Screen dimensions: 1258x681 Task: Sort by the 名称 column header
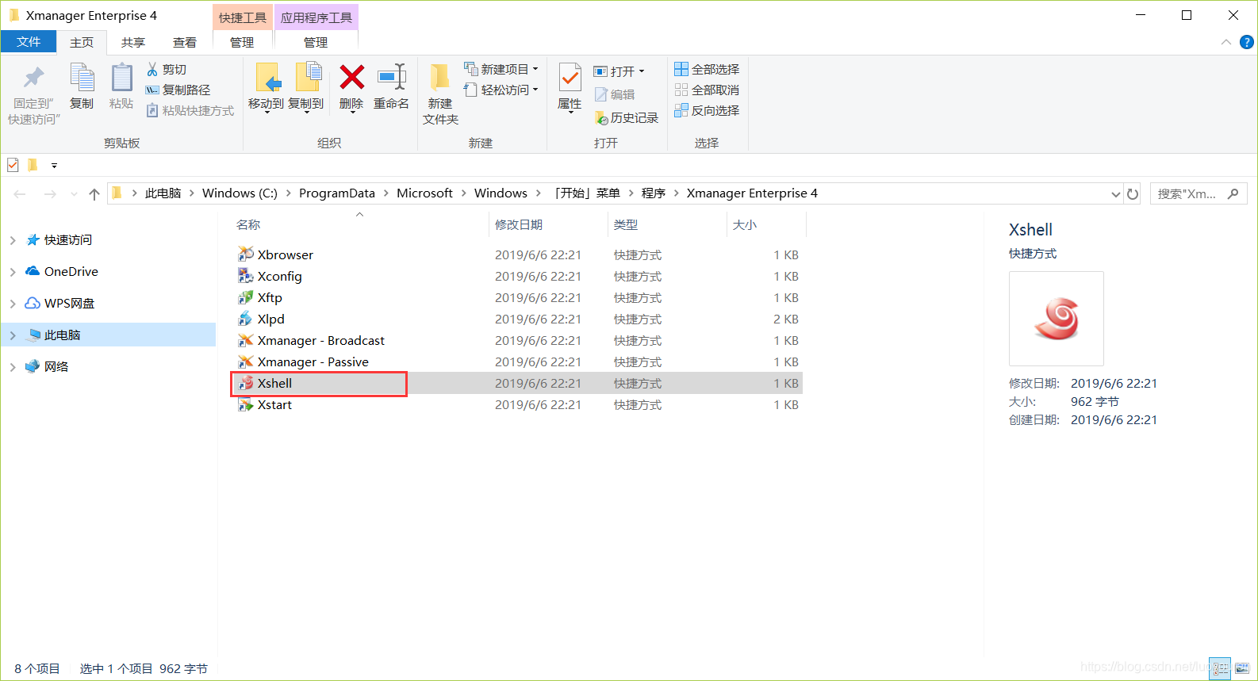pos(248,225)
